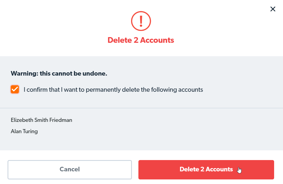Click 'Turing' in the second listed account

point(30,132)
